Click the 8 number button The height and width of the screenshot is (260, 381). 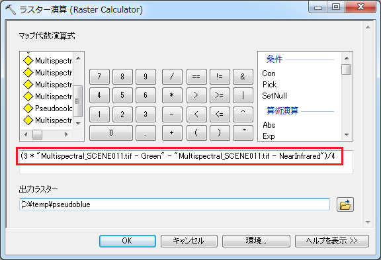[122, 77]
